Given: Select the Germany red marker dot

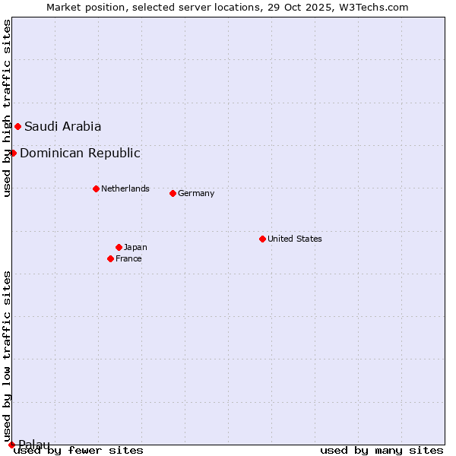Looking at the screenshot, I should (x=173, y=193).
